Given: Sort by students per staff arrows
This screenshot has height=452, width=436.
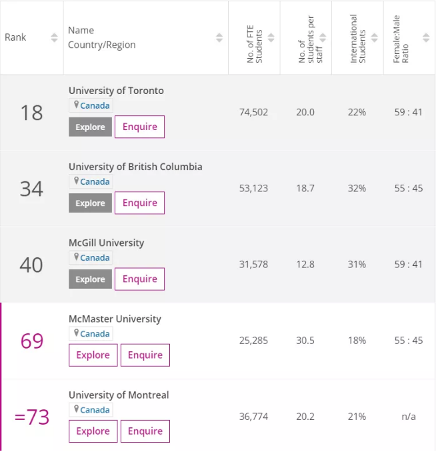Looking at the screenshot, I should coord(323,37).
